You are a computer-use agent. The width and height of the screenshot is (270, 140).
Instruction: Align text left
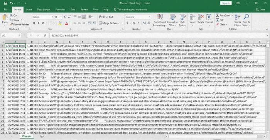coord(75,23)
